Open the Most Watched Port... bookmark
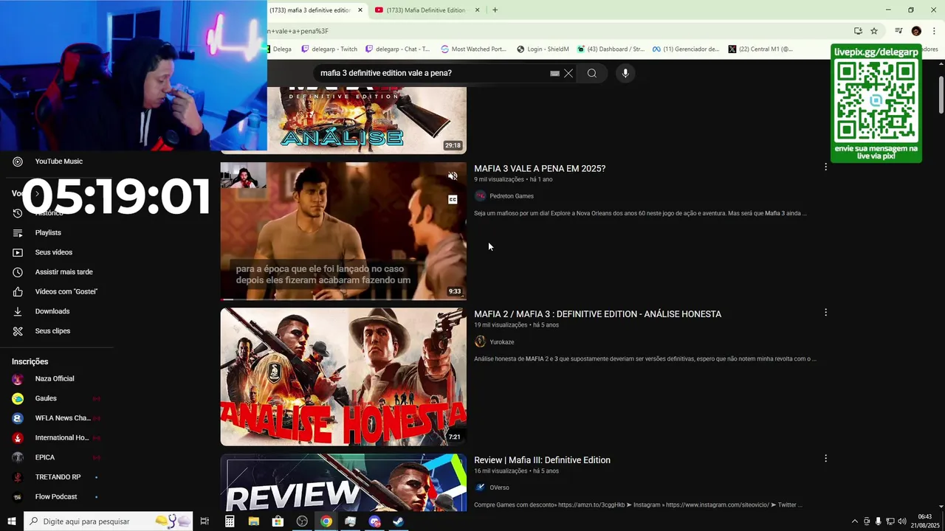 tap(473, 49)
